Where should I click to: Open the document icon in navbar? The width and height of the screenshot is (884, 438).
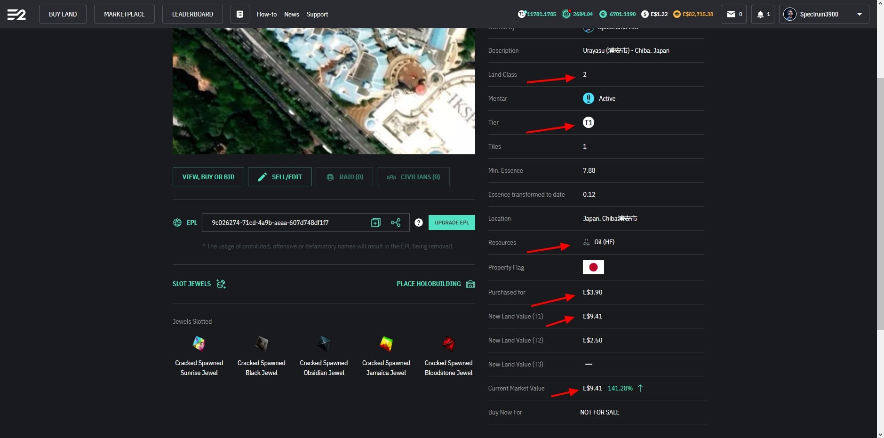pyautogui.click(x=239, y=14)
